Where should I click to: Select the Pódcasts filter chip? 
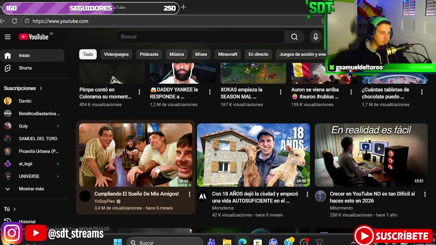[x=149, y=54]
